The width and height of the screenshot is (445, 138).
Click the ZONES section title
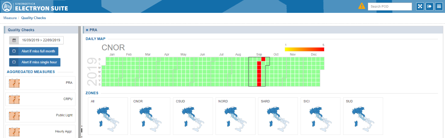[x=92, y=93]
